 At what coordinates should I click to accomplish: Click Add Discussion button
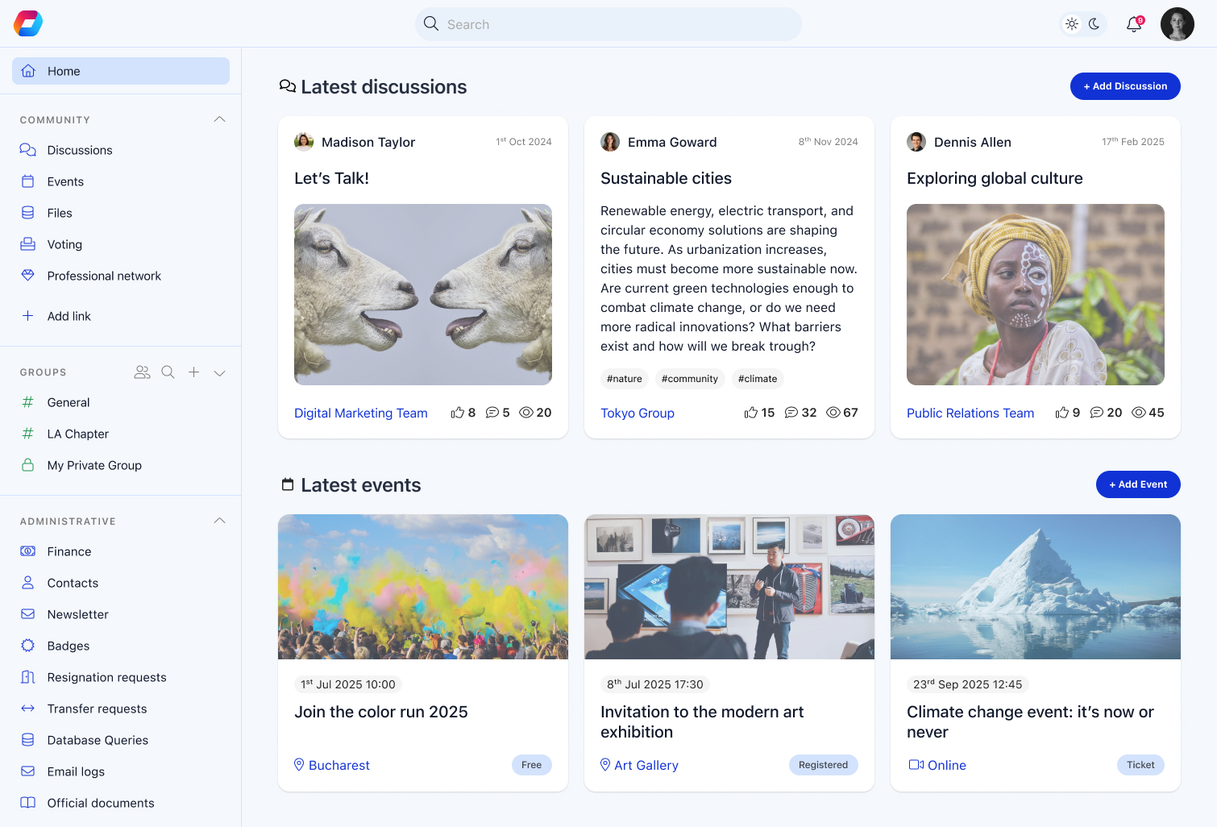coord(1125,86)
